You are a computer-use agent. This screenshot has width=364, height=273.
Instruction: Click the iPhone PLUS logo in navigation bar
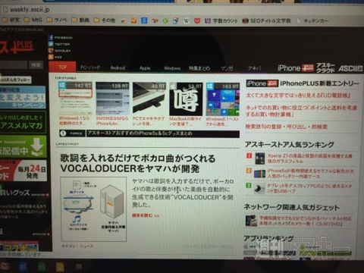coord(295,68)
